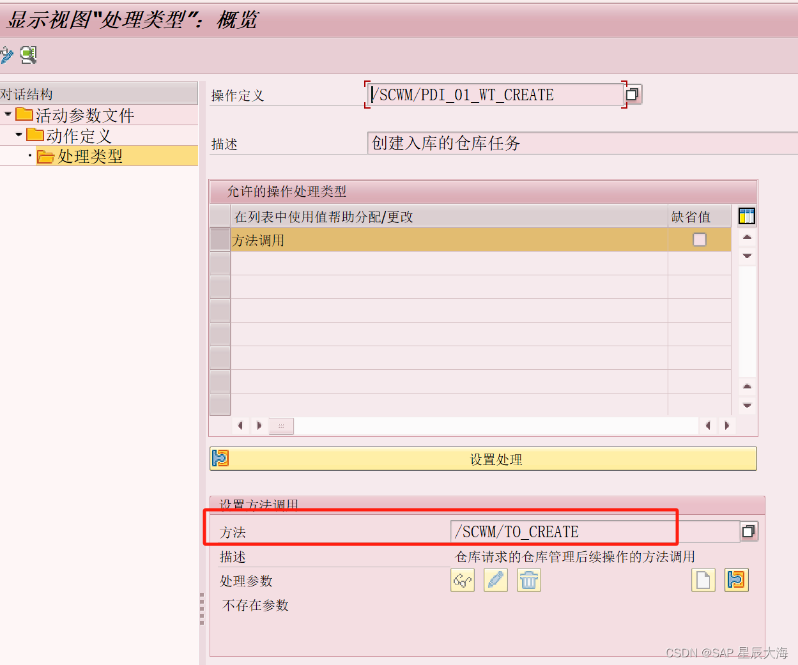798x665 pixels.
Task: Click into the 操作定义 input field
Action: pos(496,95)
